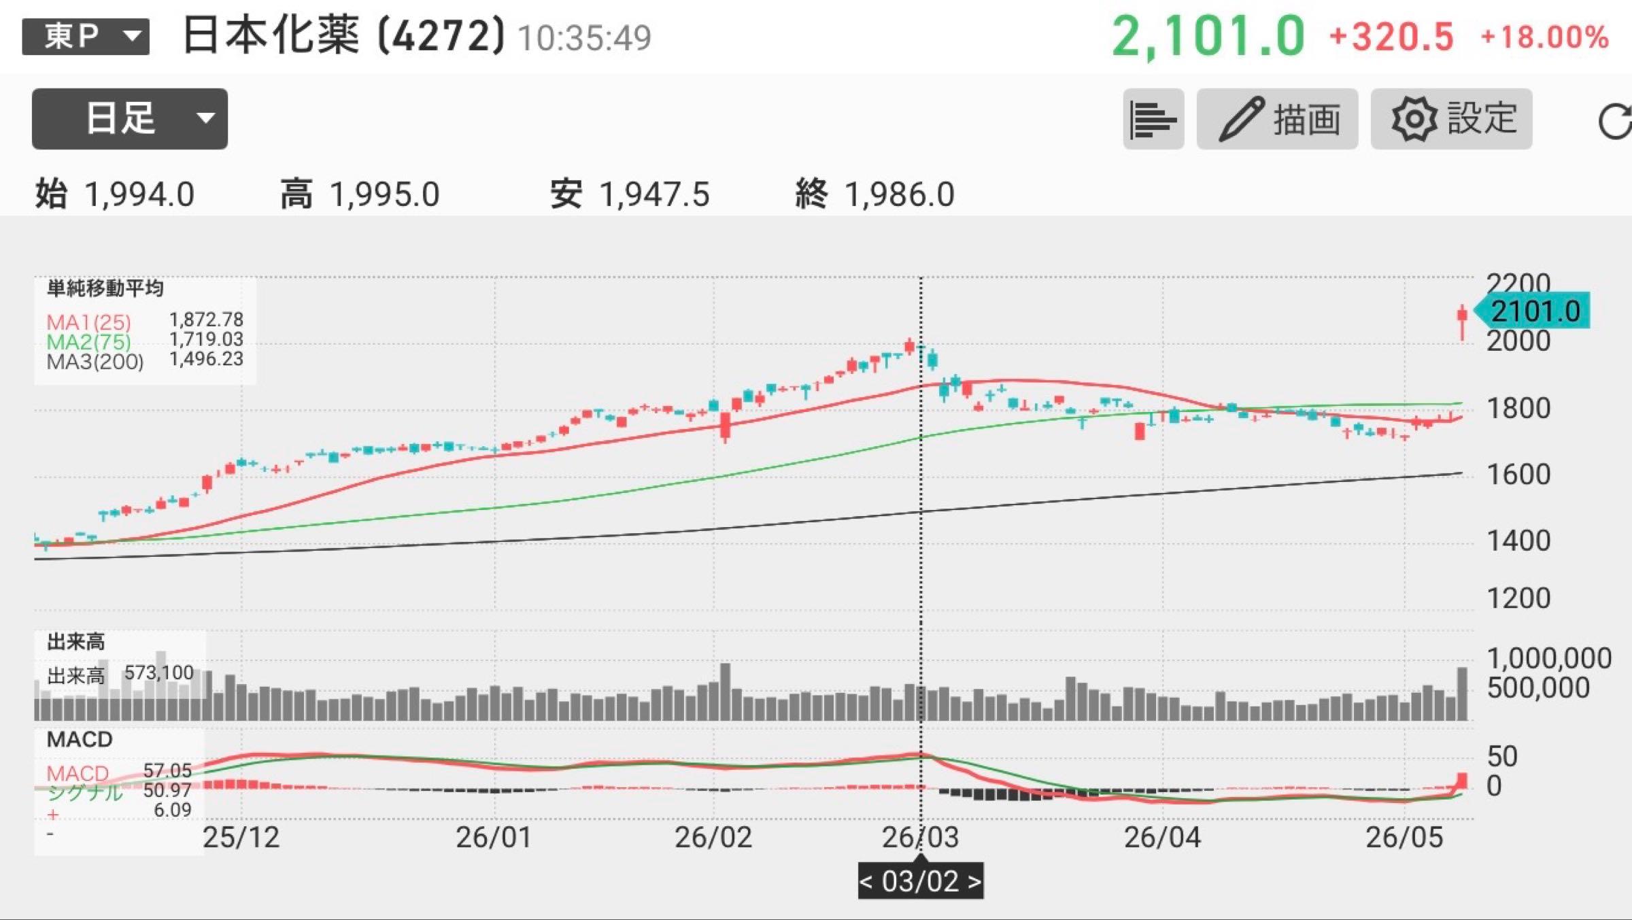The height and width of the screenshot is (920, 1632).
Task: Click the MA2(75) legend entry
Action: (88, 341)
